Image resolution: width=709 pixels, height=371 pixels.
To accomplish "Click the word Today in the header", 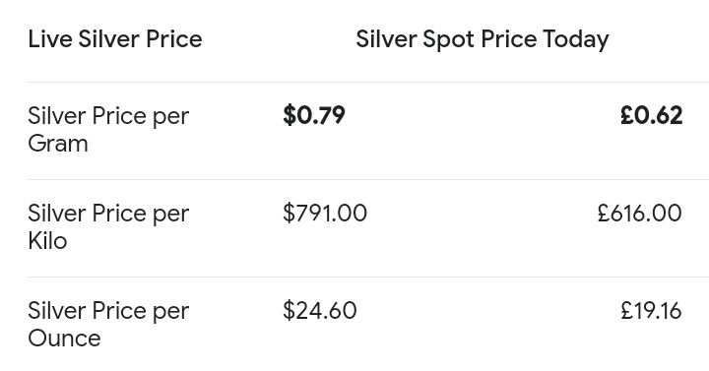I will [x=576, y=40].
